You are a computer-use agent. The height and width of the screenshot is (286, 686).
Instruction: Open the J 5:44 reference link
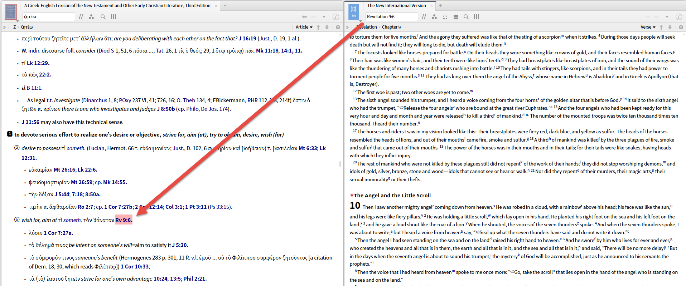[62, 194]
